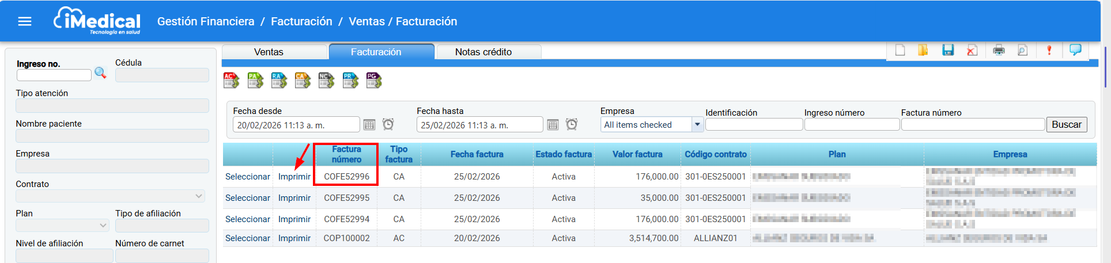Click the purple PG invoice icon
1111x263 pixels.
(x=374, y=81)
